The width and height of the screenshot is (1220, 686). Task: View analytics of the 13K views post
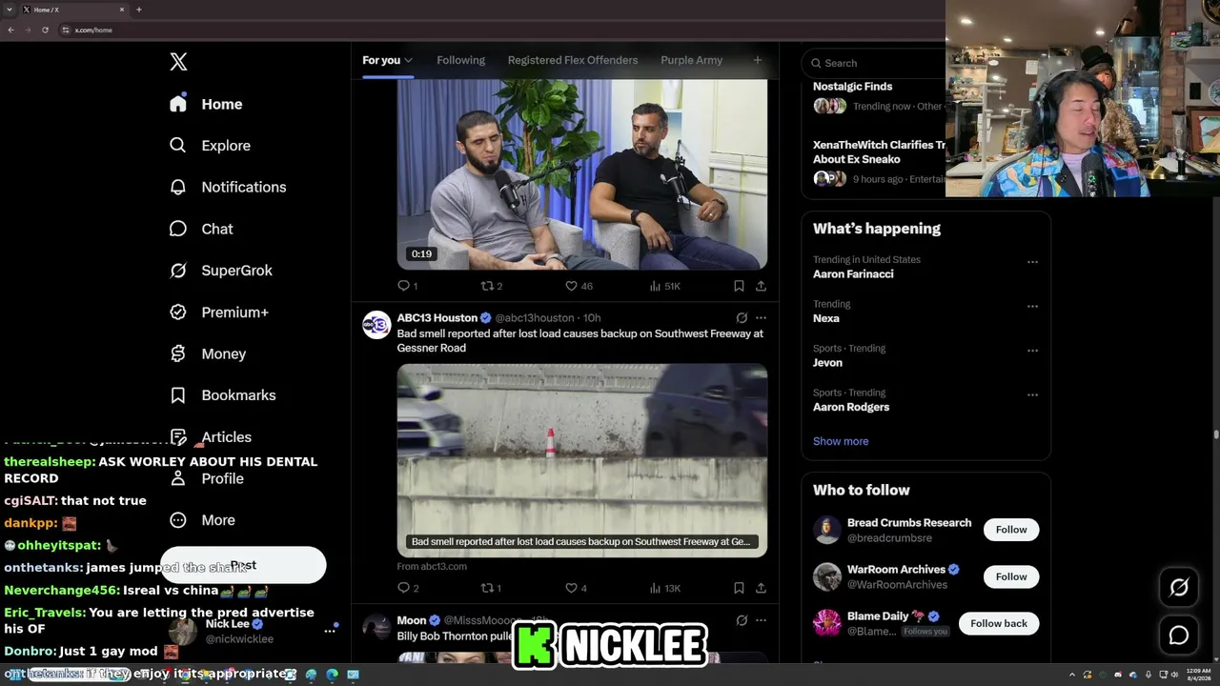(x=664, y=588)
